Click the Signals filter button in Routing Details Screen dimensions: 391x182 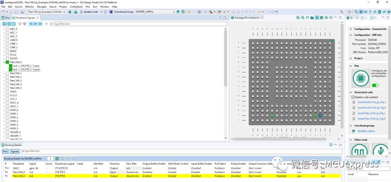(x=15, y=151)
